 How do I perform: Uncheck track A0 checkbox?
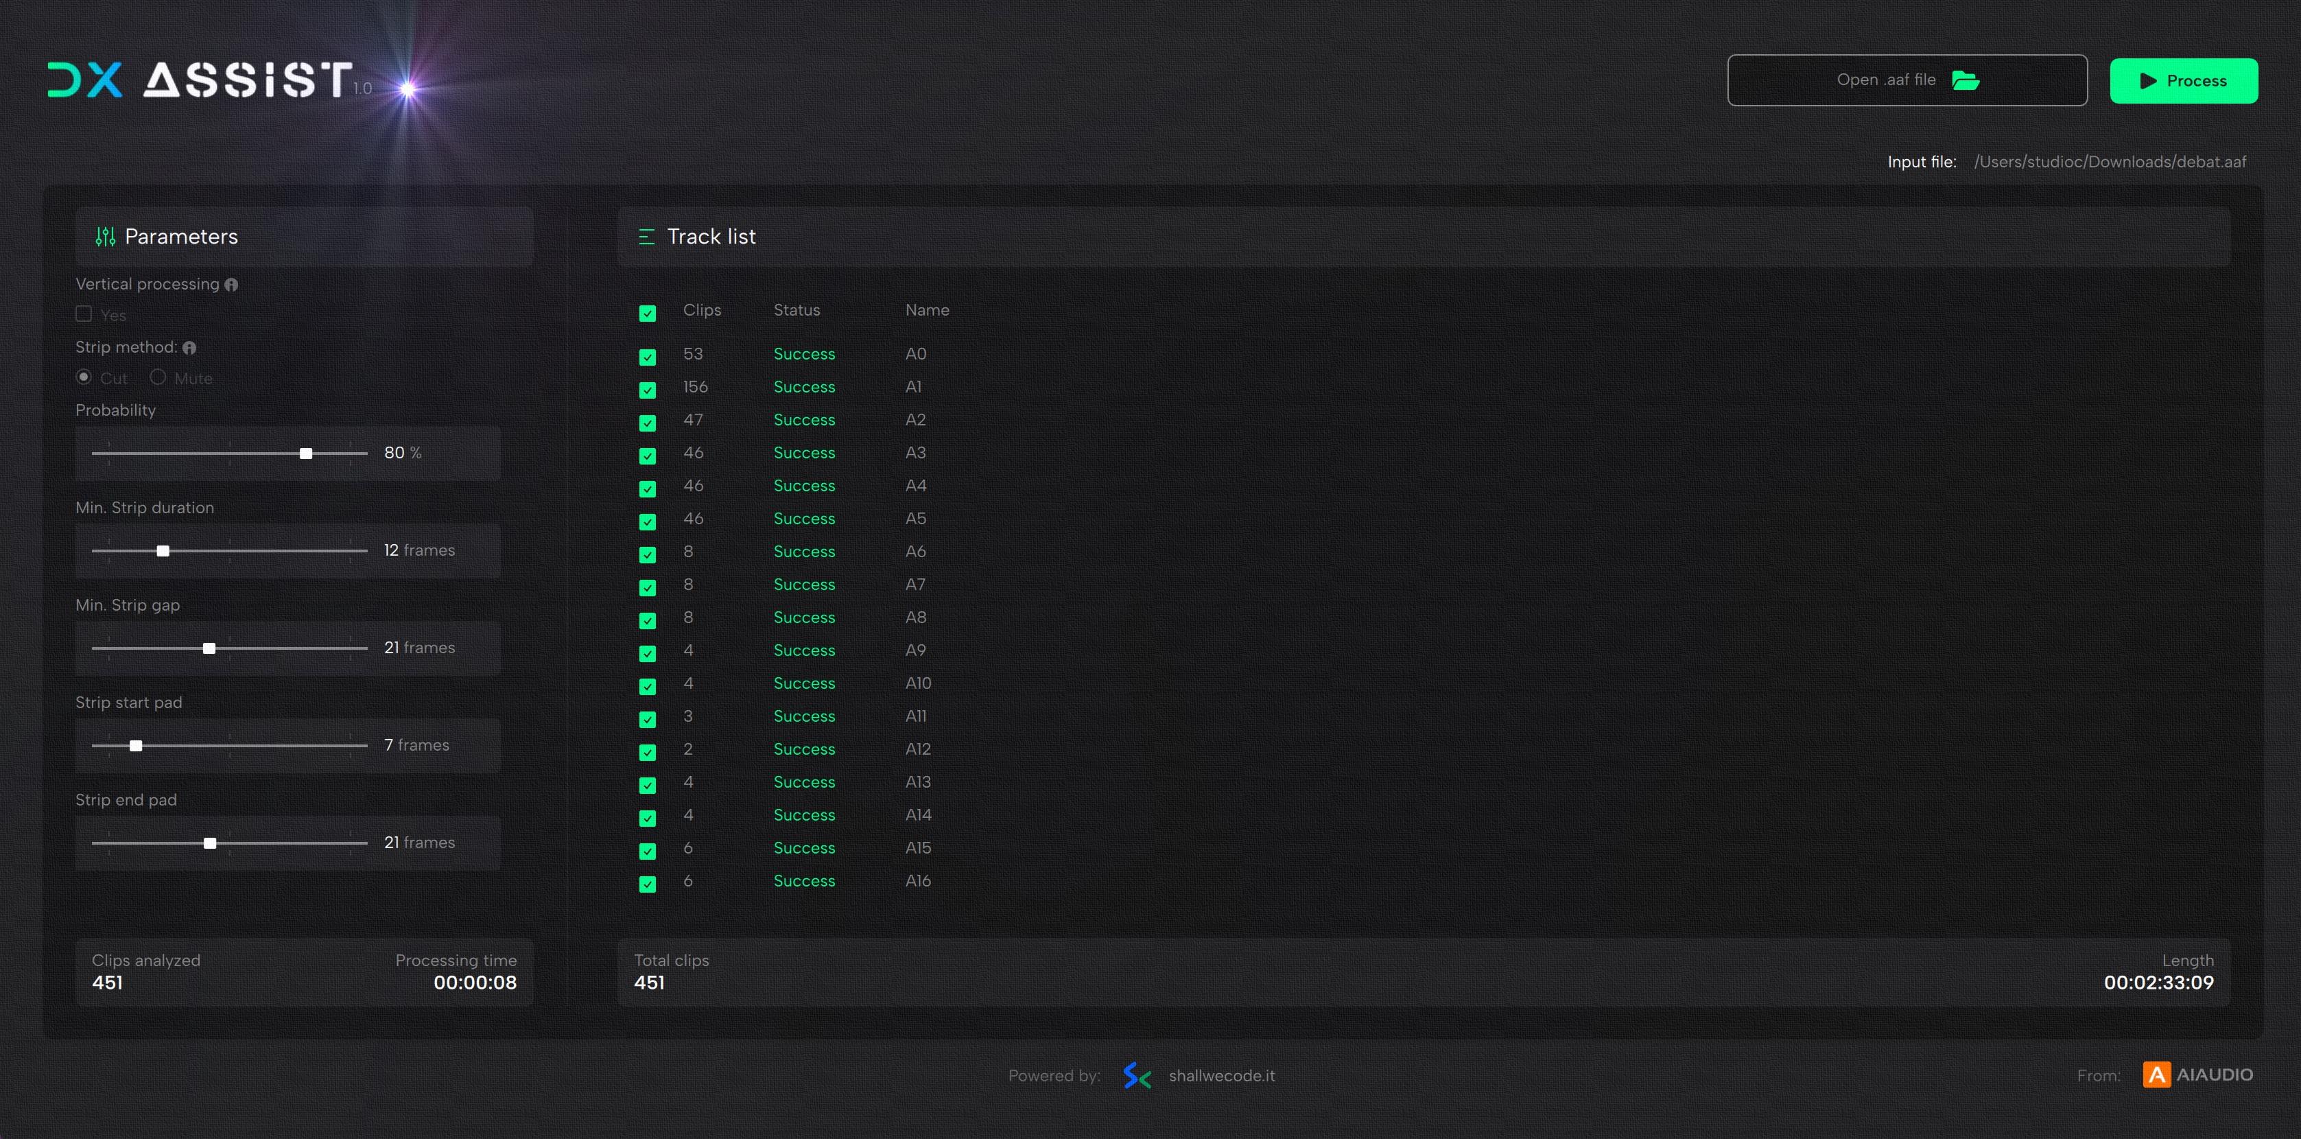648,356
